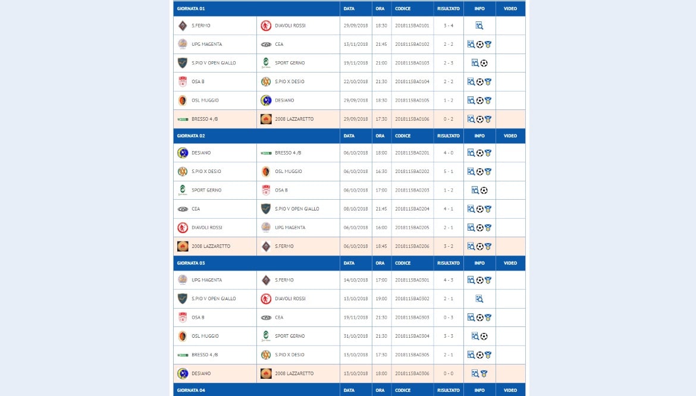The image size is (696, 396).
Task: Click soccer ball icon for UPG Magenta vs CEA
Action: pos(480,45)
